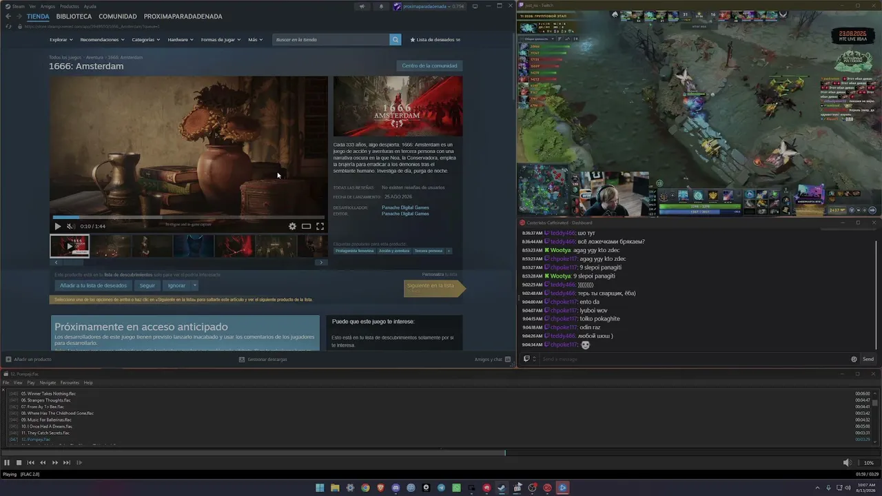Expand the Más store menu
The image size is (882, 496).
click(256, 40)
